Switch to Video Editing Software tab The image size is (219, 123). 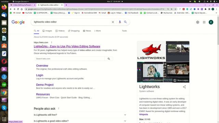click(x=22, y=5)
